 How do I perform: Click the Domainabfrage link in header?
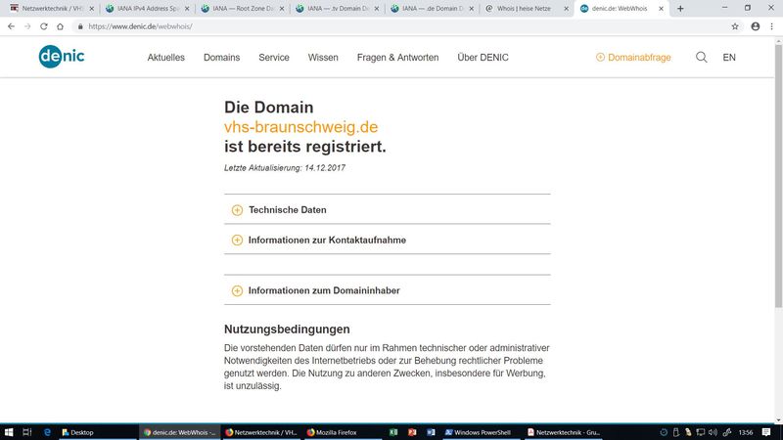tap(633, 58)
